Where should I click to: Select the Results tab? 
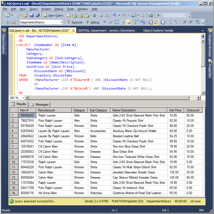click(x=19, y=104)
